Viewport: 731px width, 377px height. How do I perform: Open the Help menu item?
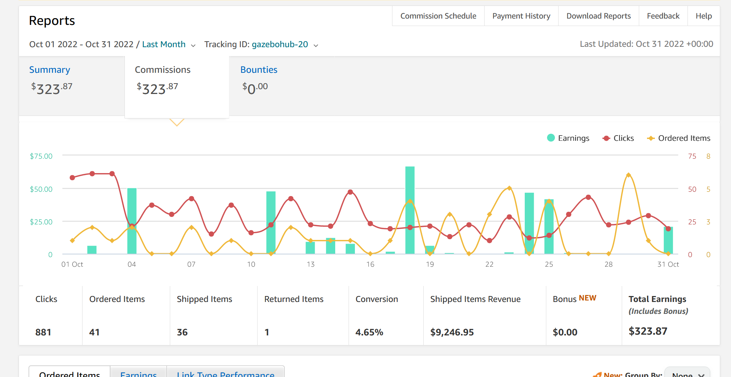pyautogui.click(x=703, y=16)
